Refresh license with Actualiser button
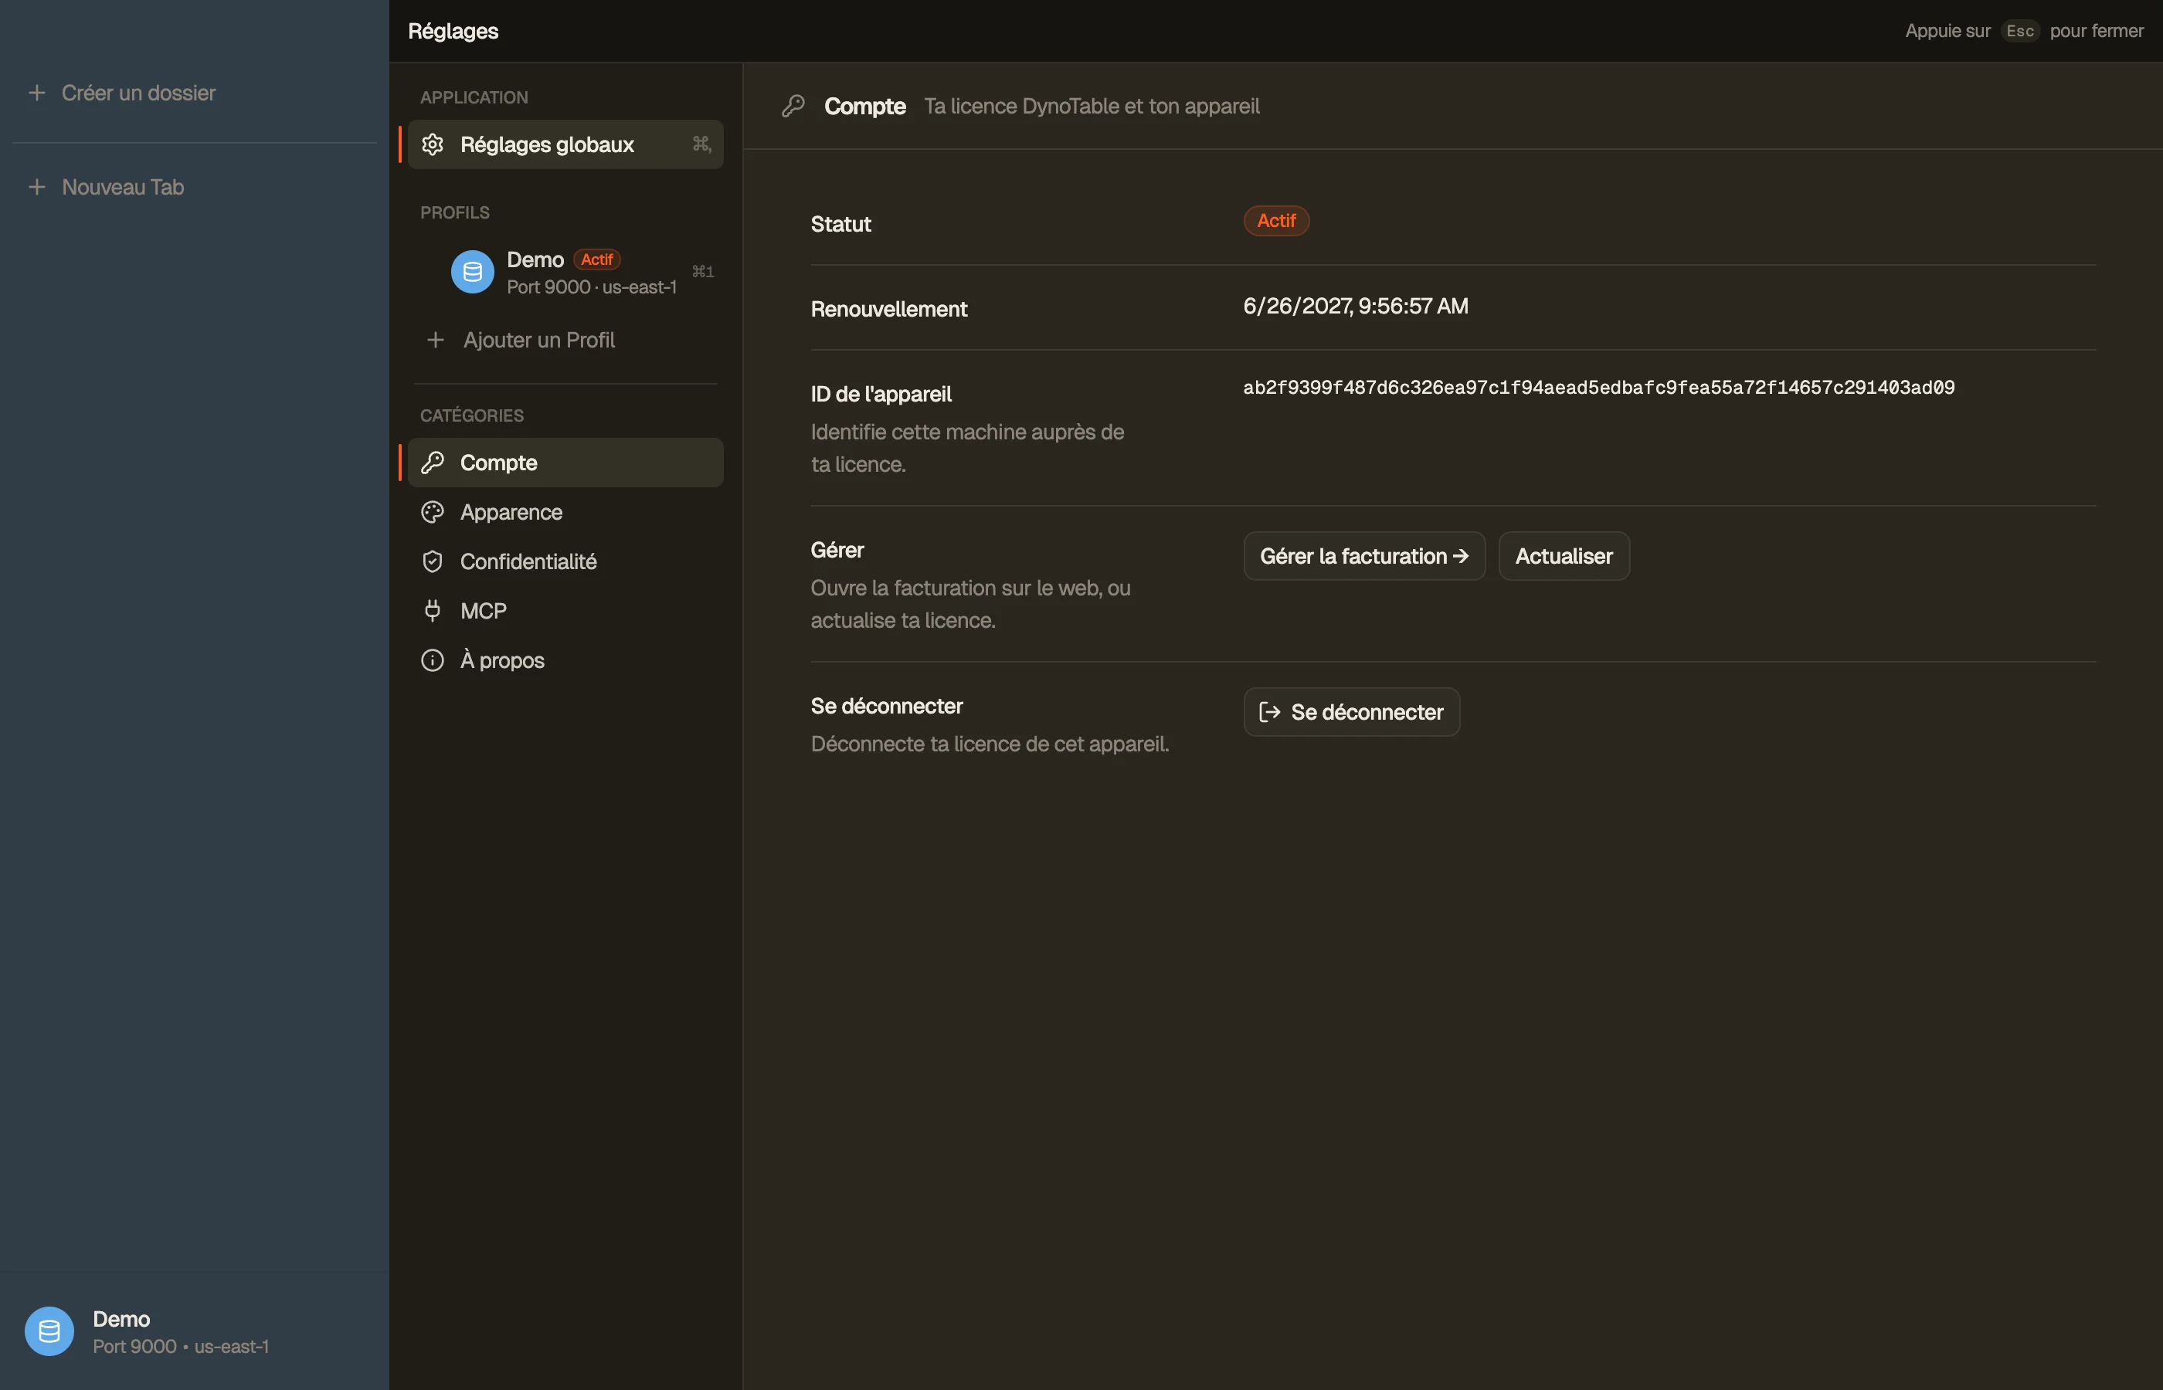 click(x=1564, y=556)
